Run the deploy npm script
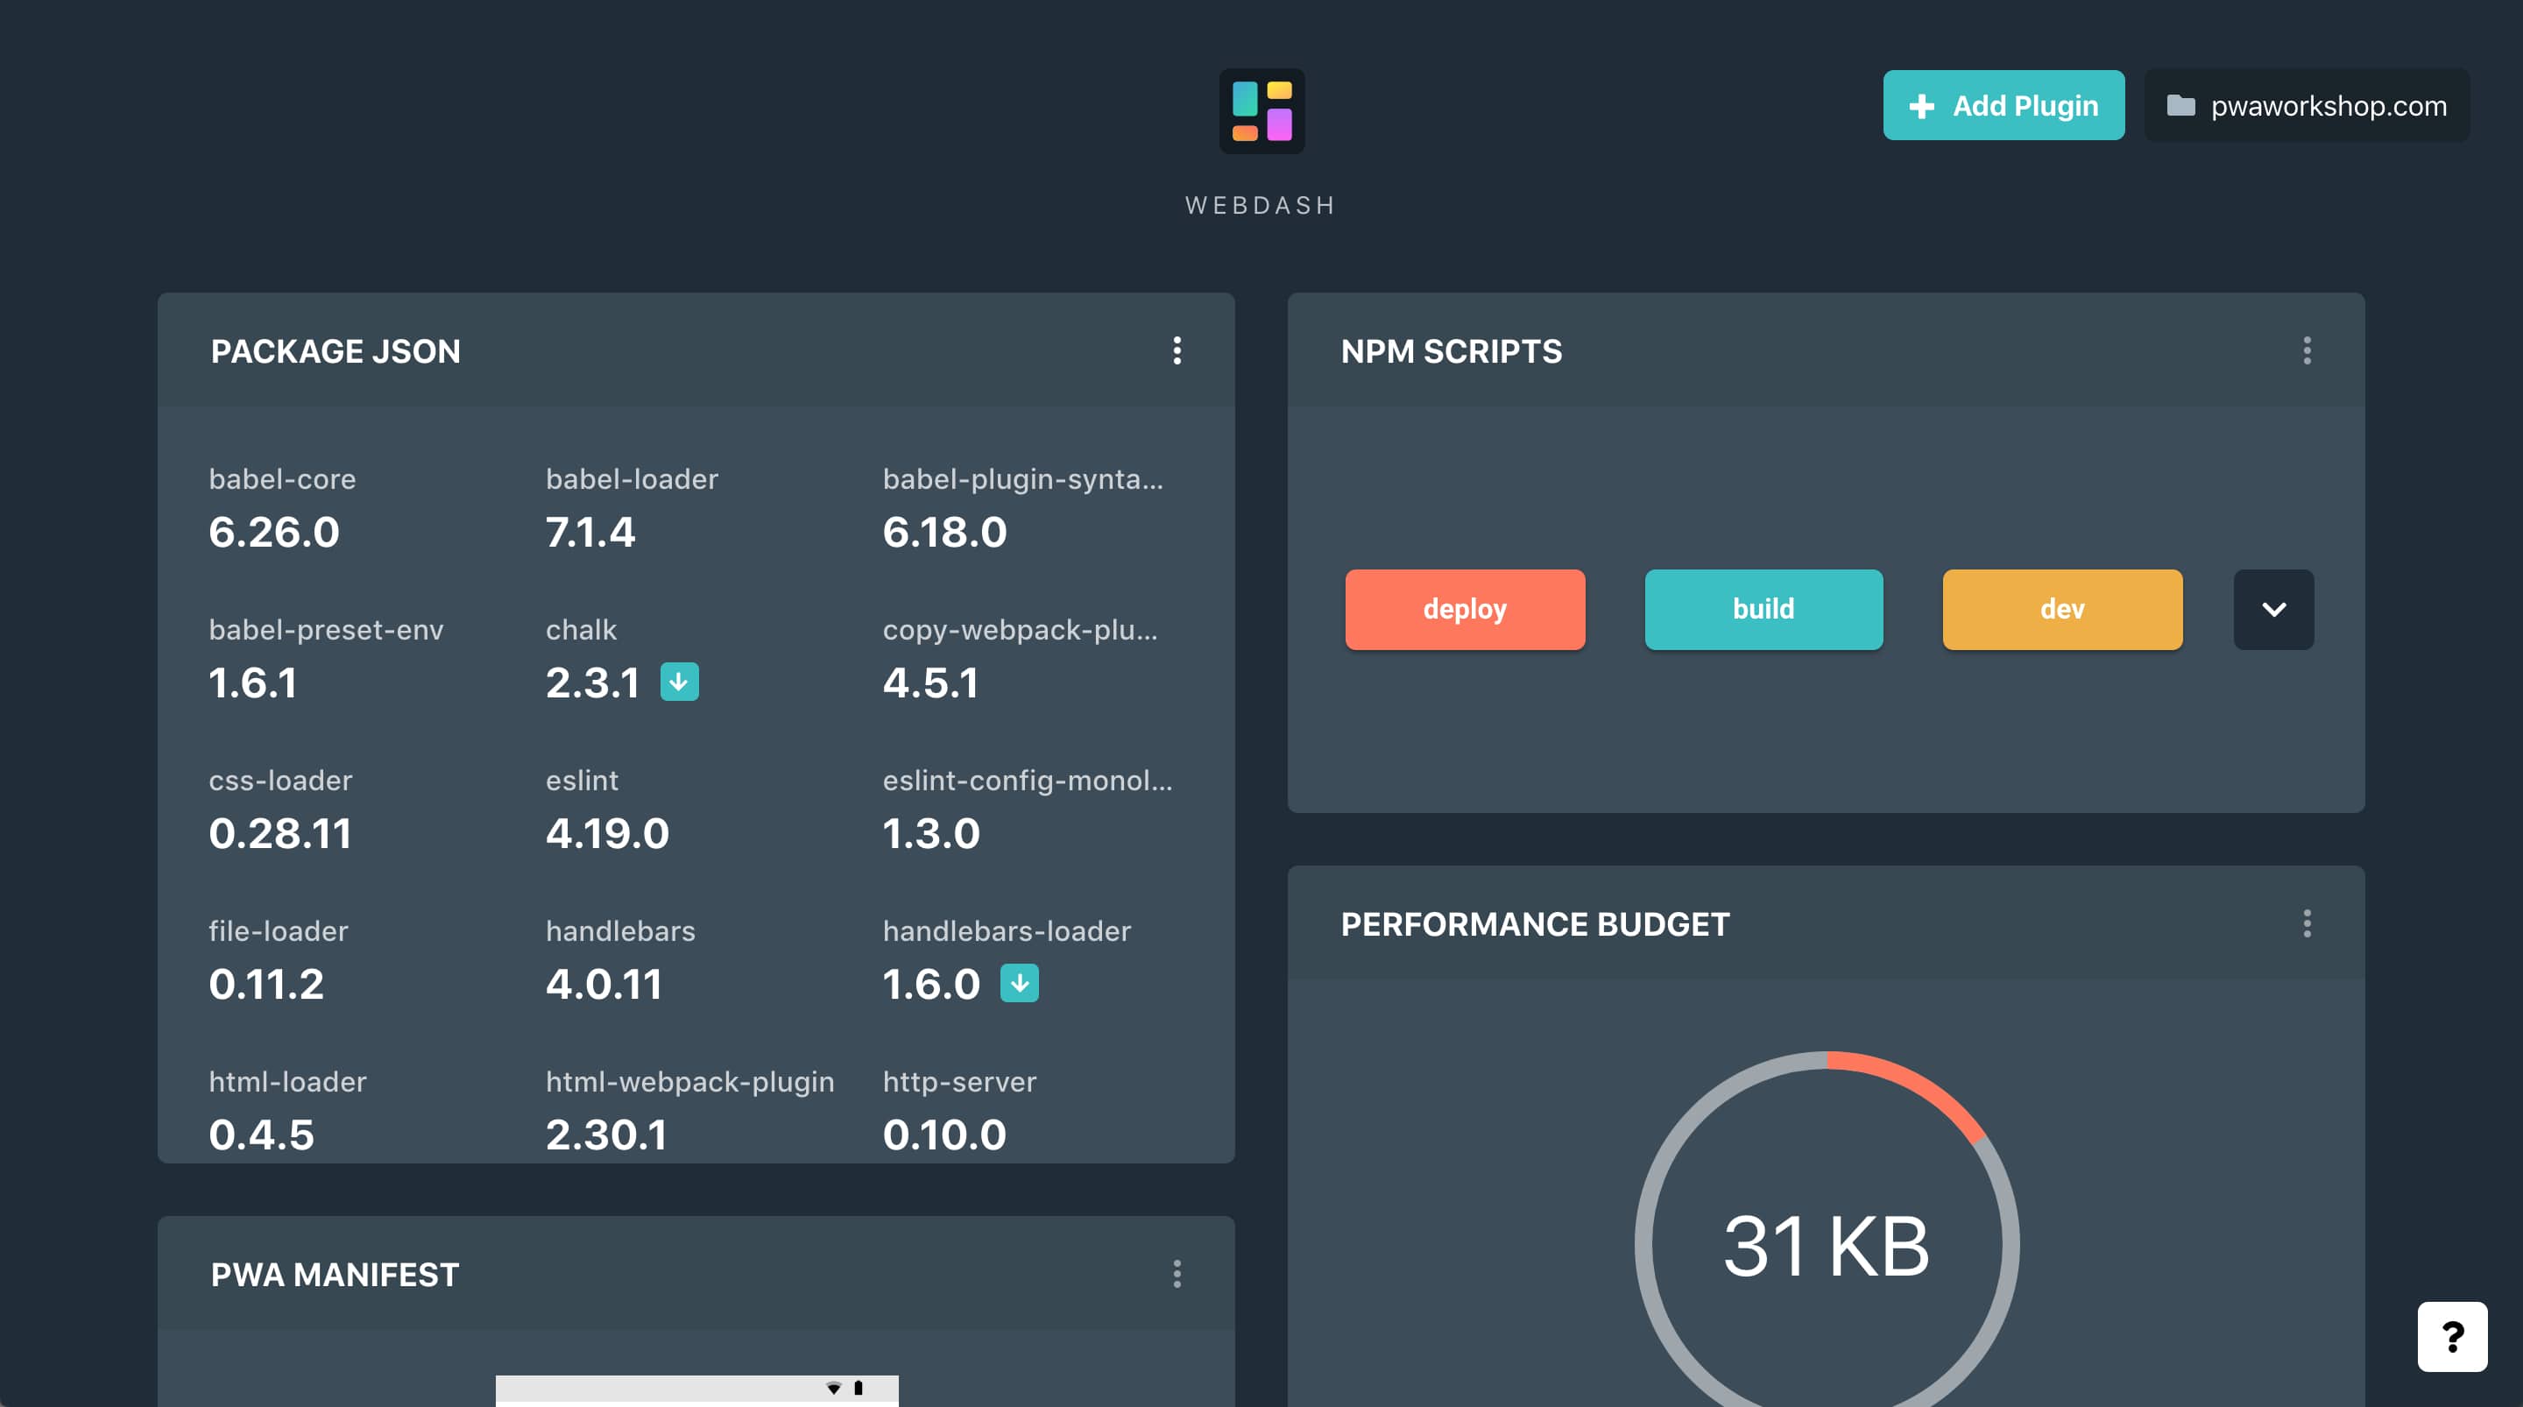 1464,610
